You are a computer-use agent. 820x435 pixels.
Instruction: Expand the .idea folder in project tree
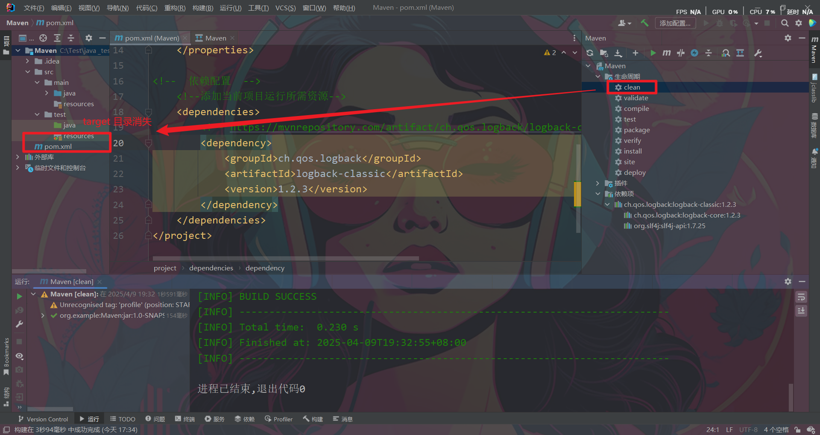pos(27,61)
